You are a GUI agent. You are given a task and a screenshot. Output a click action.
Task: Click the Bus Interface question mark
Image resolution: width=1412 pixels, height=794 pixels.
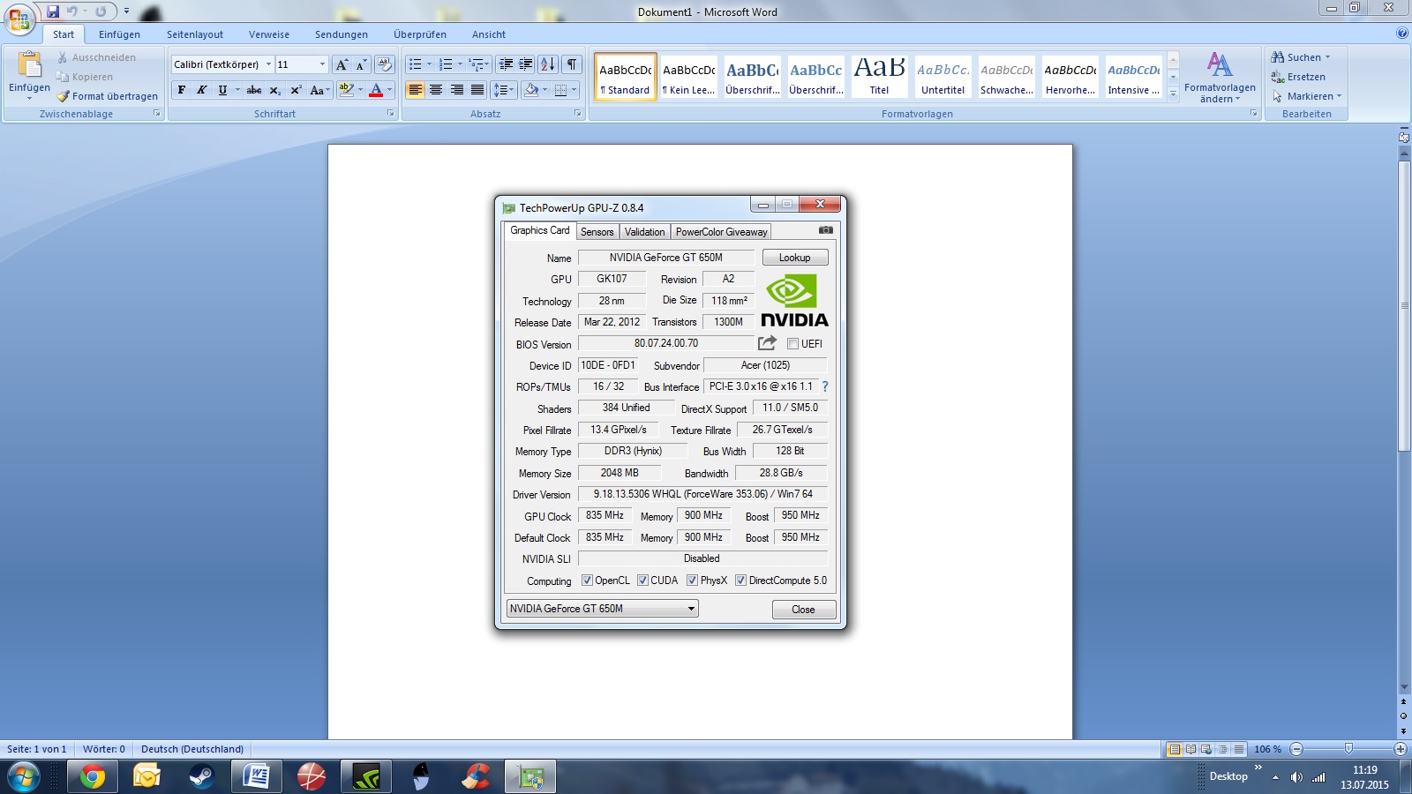coord(825,386)
